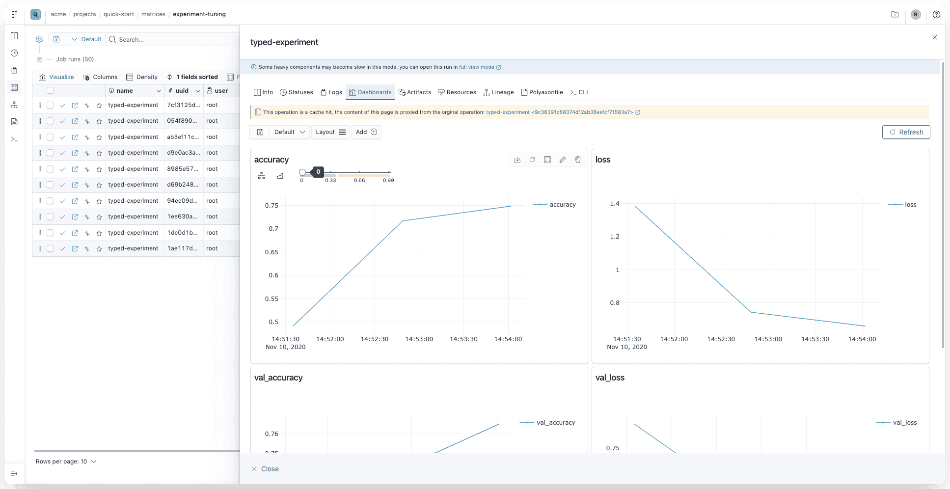Open the run in full view mode
The image size is (950, 489).
coord(477,67)
